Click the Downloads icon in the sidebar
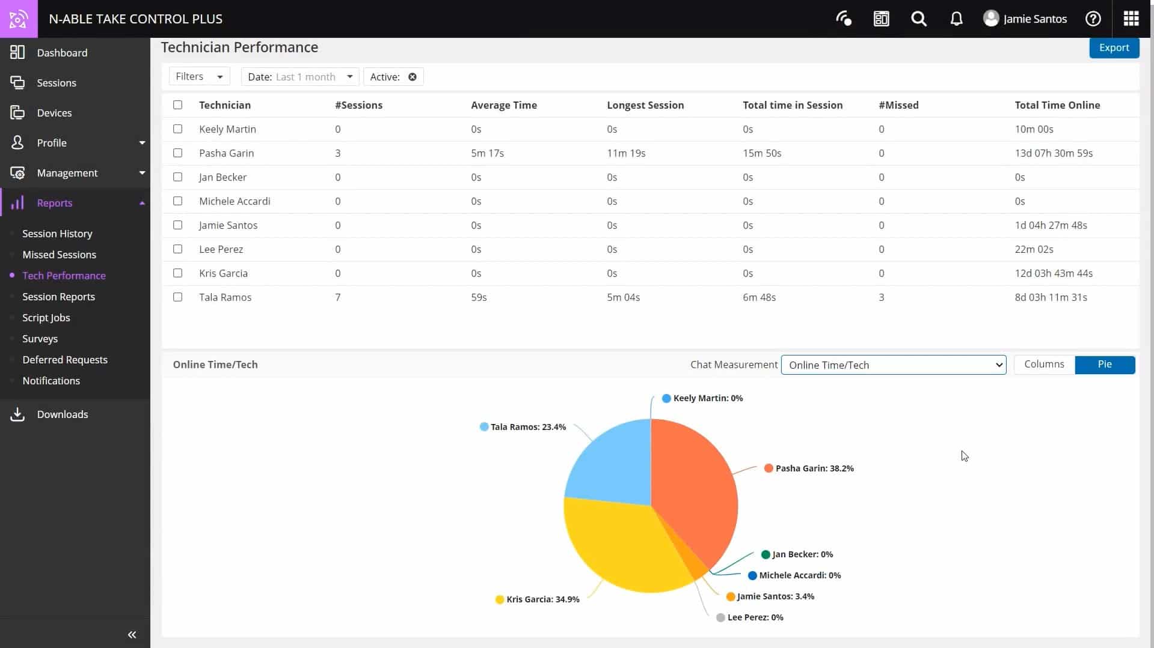Image resolution: width=1154 pixels, height=648 pixels. 63,414
